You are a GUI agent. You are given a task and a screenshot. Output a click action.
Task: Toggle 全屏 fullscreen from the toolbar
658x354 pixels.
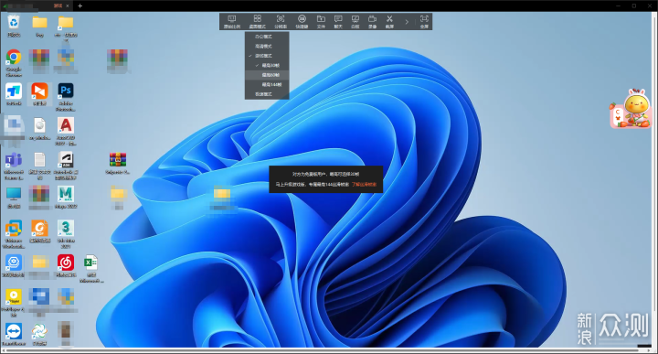(424, 21)
